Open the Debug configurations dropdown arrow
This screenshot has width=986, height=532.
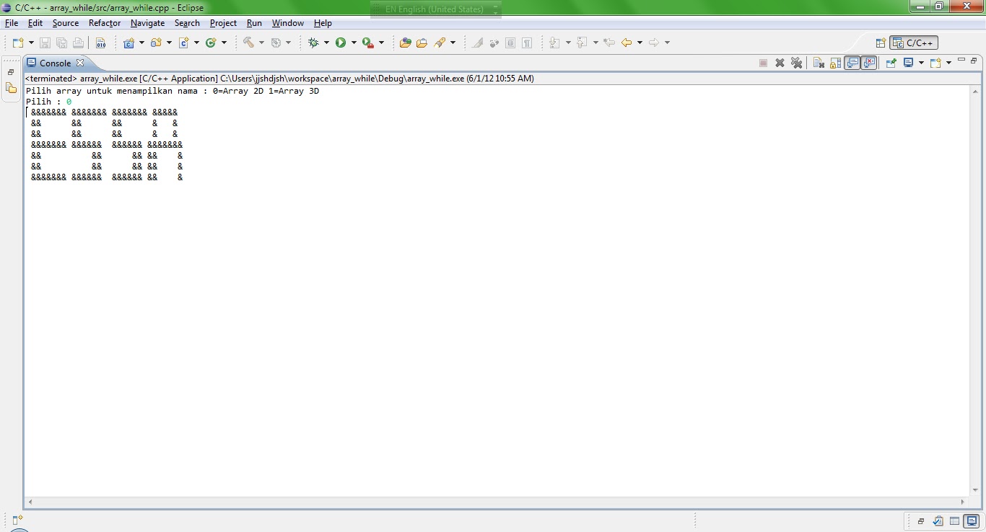click(x=326, y=43)
